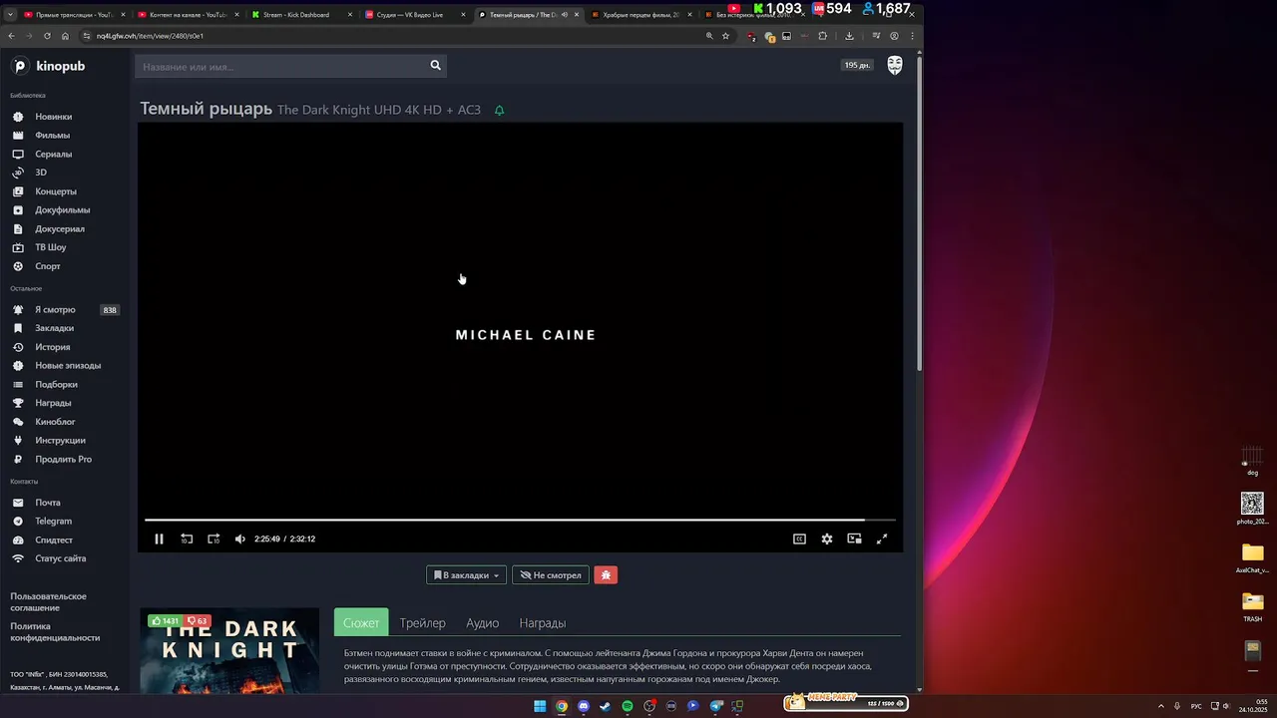
Task: Toggle Не смотрел watched status
Action: pos(550,575)
